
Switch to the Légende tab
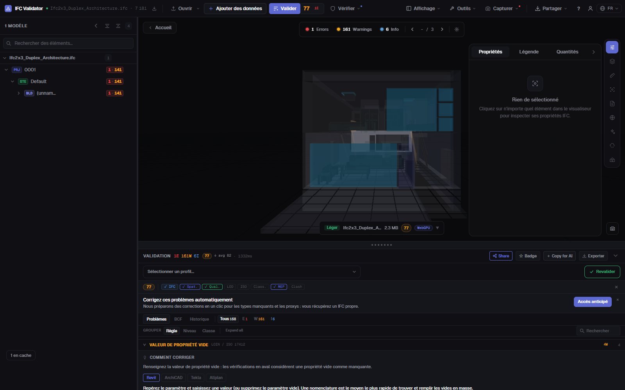click(529, 52)
